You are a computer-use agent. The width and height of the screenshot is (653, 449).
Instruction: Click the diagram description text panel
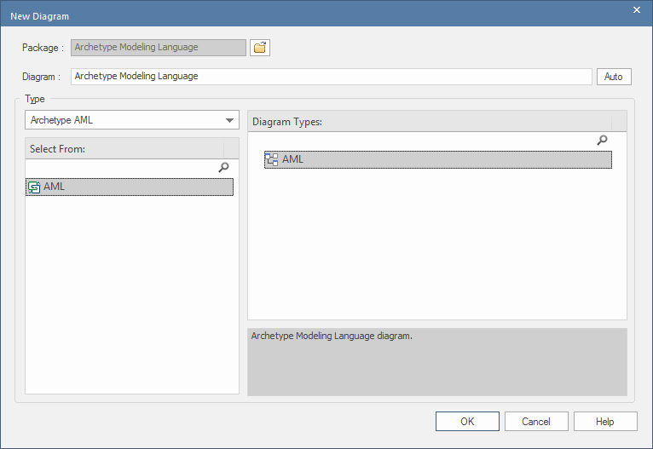[x=436, y=361]
